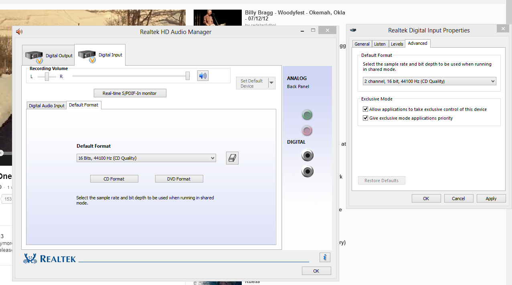
Task: Click the recording volume level slider handle
Action: [x=188, y=76]
